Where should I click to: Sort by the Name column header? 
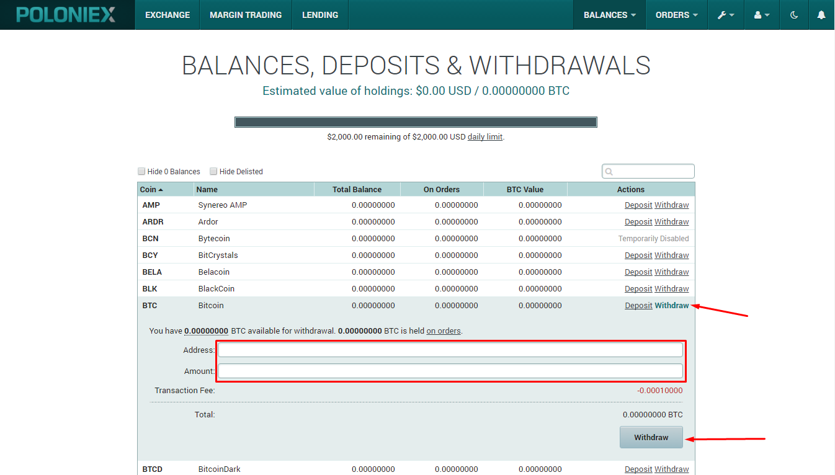[254, 190]
